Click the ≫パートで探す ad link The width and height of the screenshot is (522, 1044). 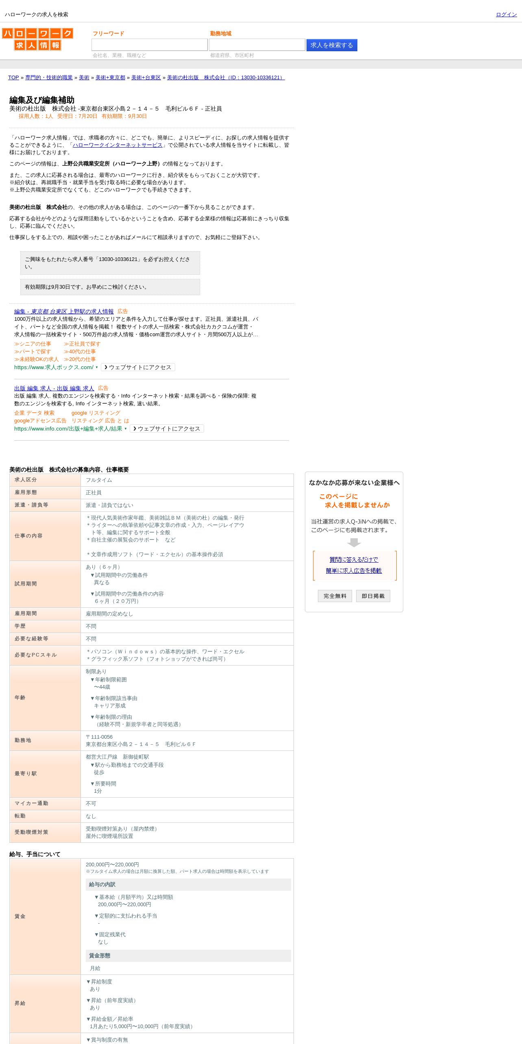pyautogui.click(x=33, y=352)
